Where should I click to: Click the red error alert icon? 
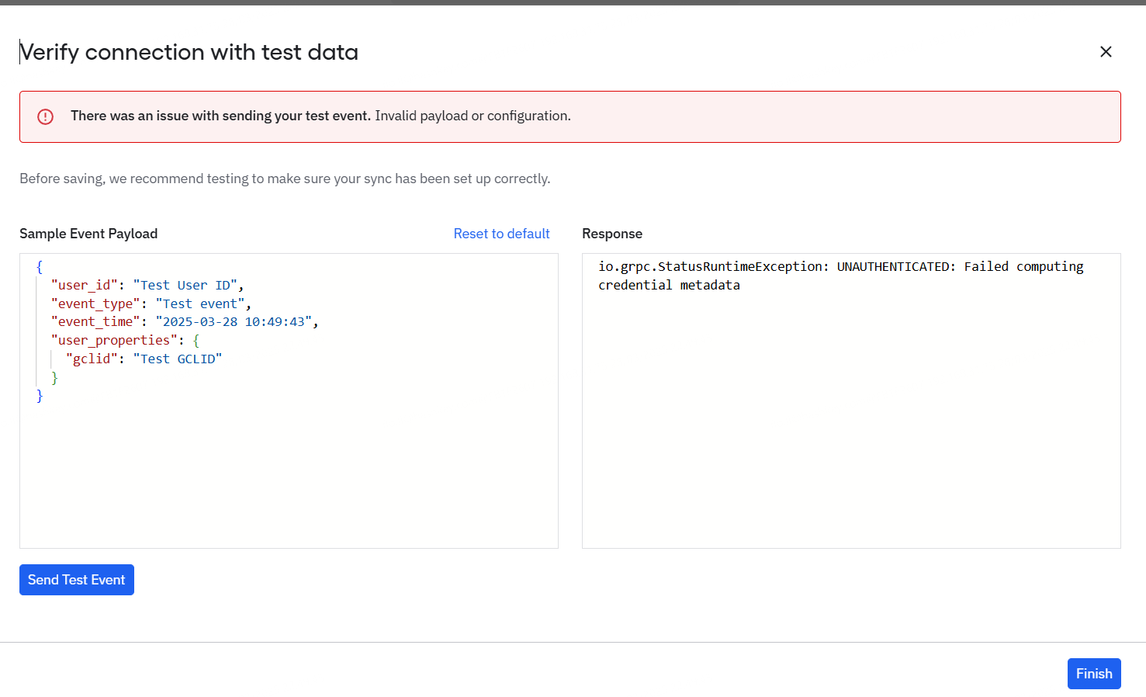click(x=46, y=116)
